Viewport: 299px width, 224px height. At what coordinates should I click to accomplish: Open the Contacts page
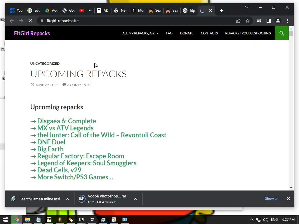pos(209,33)
